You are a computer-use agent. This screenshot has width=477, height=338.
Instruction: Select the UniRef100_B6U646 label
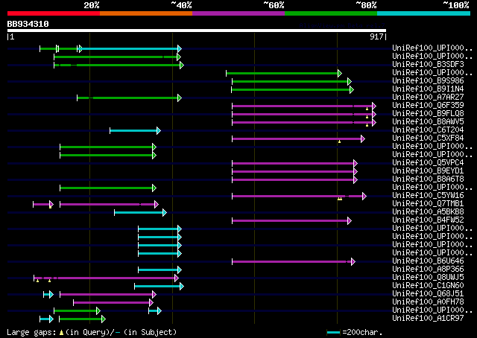click(428, 261)
